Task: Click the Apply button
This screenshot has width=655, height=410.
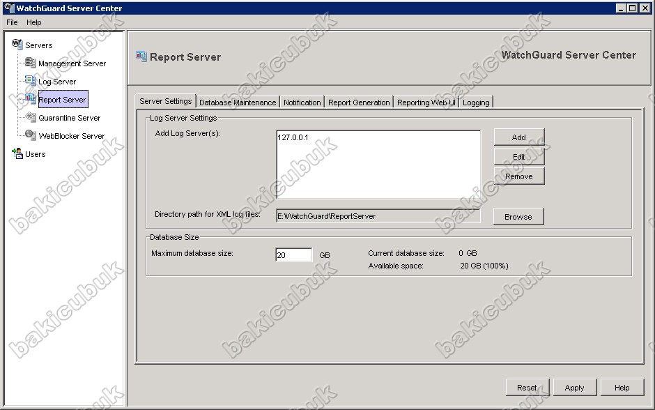Action: [x=574, y=388]
